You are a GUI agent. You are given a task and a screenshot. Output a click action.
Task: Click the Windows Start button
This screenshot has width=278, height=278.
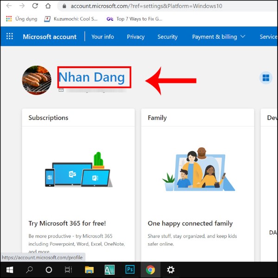9,270
